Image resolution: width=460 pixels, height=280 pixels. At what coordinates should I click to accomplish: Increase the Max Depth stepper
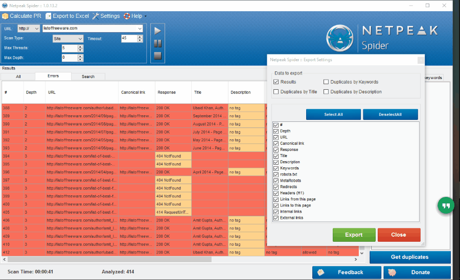(x=80, y=56)
